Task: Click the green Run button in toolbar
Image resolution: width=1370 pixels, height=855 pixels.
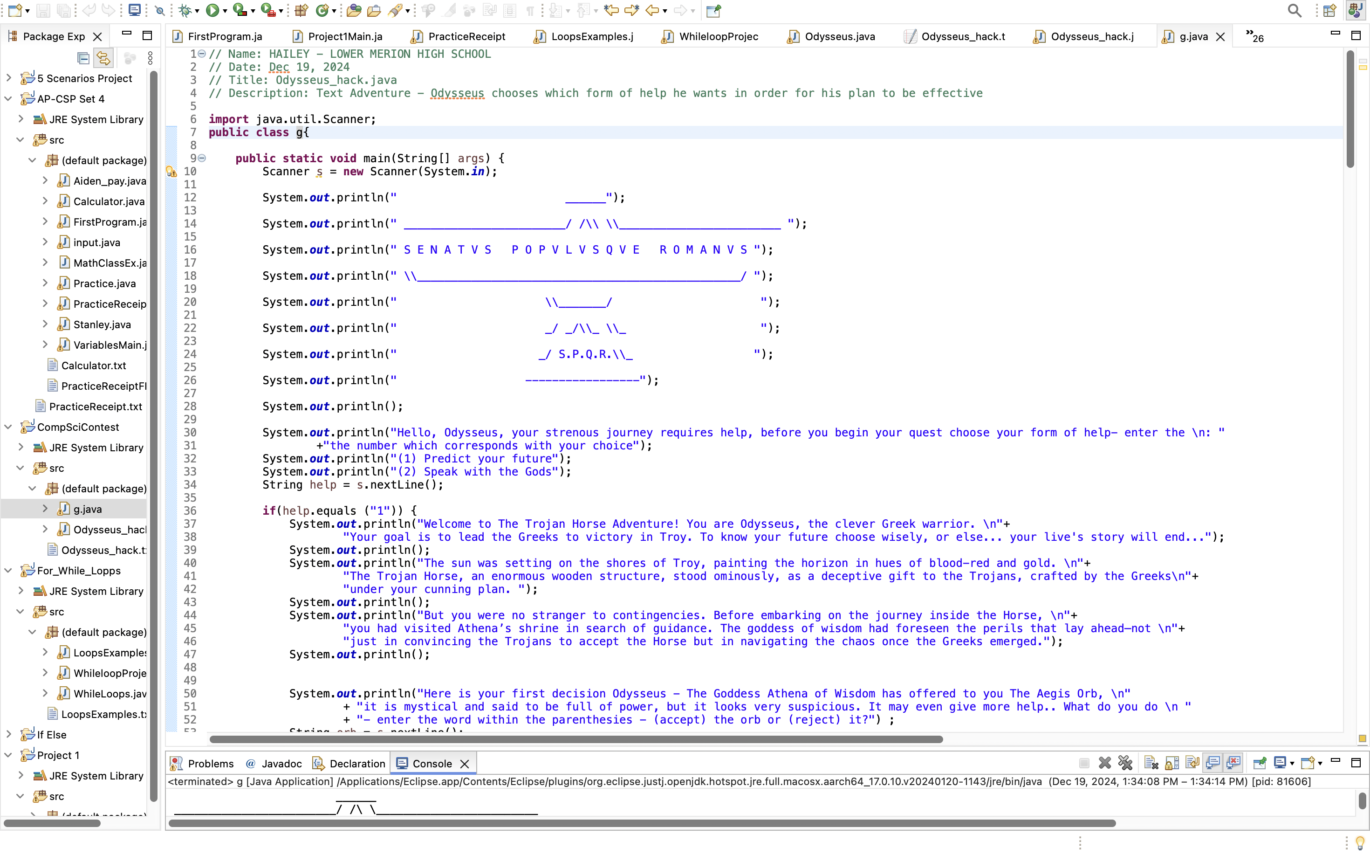Action: coord(212,10)
